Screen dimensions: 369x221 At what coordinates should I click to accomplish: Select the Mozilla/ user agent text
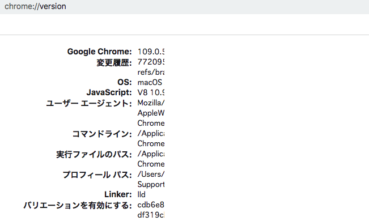click(x=151, y=103)
